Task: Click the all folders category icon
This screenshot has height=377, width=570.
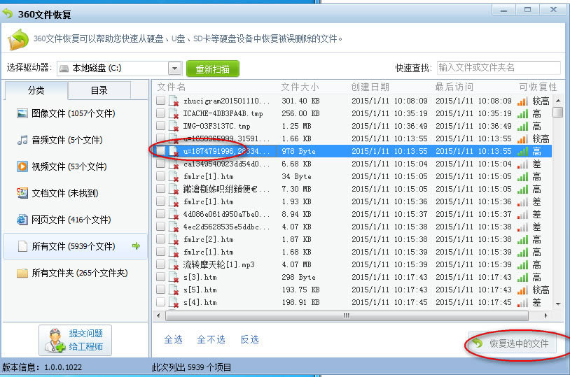Action: point(22,273)
